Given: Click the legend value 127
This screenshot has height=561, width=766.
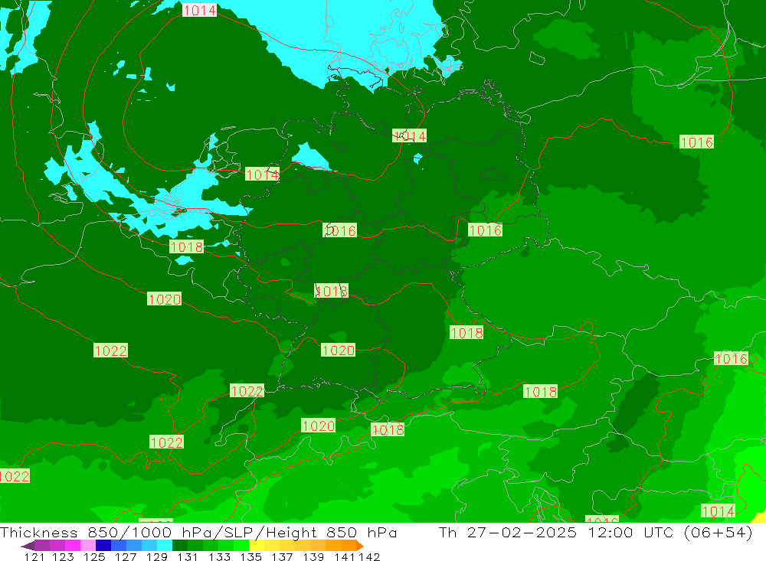Looking at the screenshot, I should 126,556.
